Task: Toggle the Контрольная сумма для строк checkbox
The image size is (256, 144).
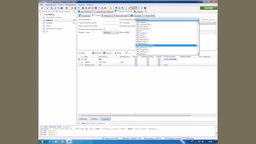Action: 104,29
